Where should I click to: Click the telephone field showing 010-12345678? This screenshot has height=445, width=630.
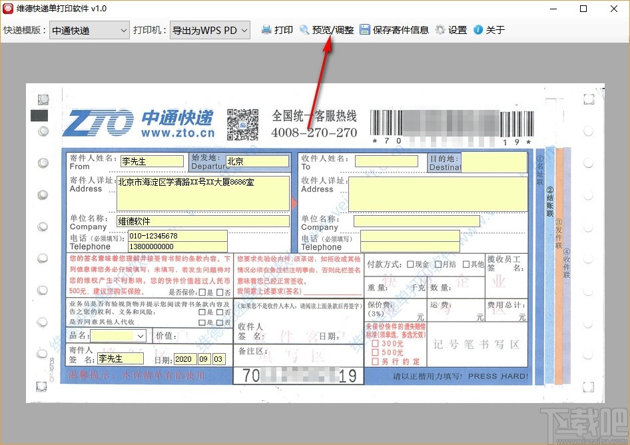click(176, 234)
